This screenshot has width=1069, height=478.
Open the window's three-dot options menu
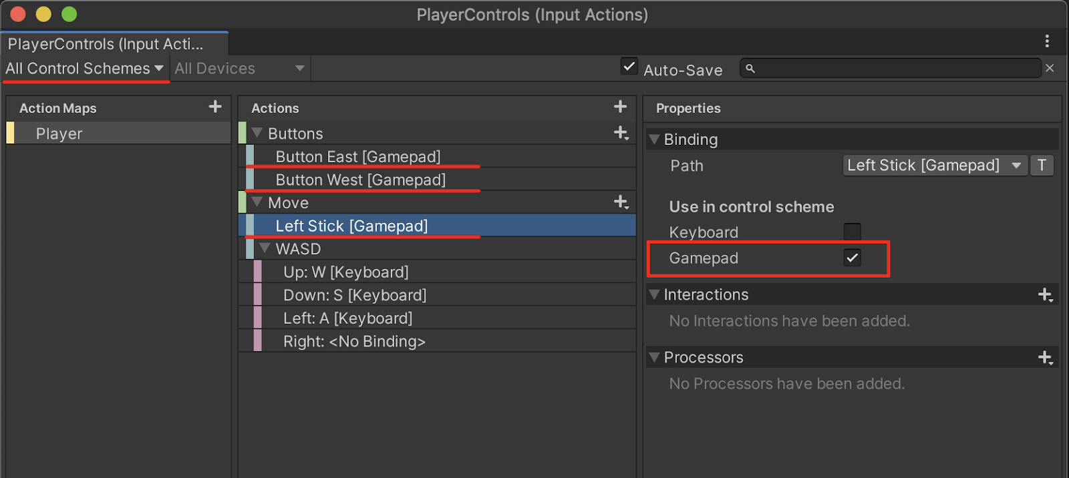coord(1047,41)
